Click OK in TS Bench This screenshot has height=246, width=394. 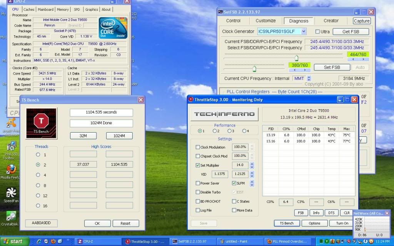coord(97,223)
